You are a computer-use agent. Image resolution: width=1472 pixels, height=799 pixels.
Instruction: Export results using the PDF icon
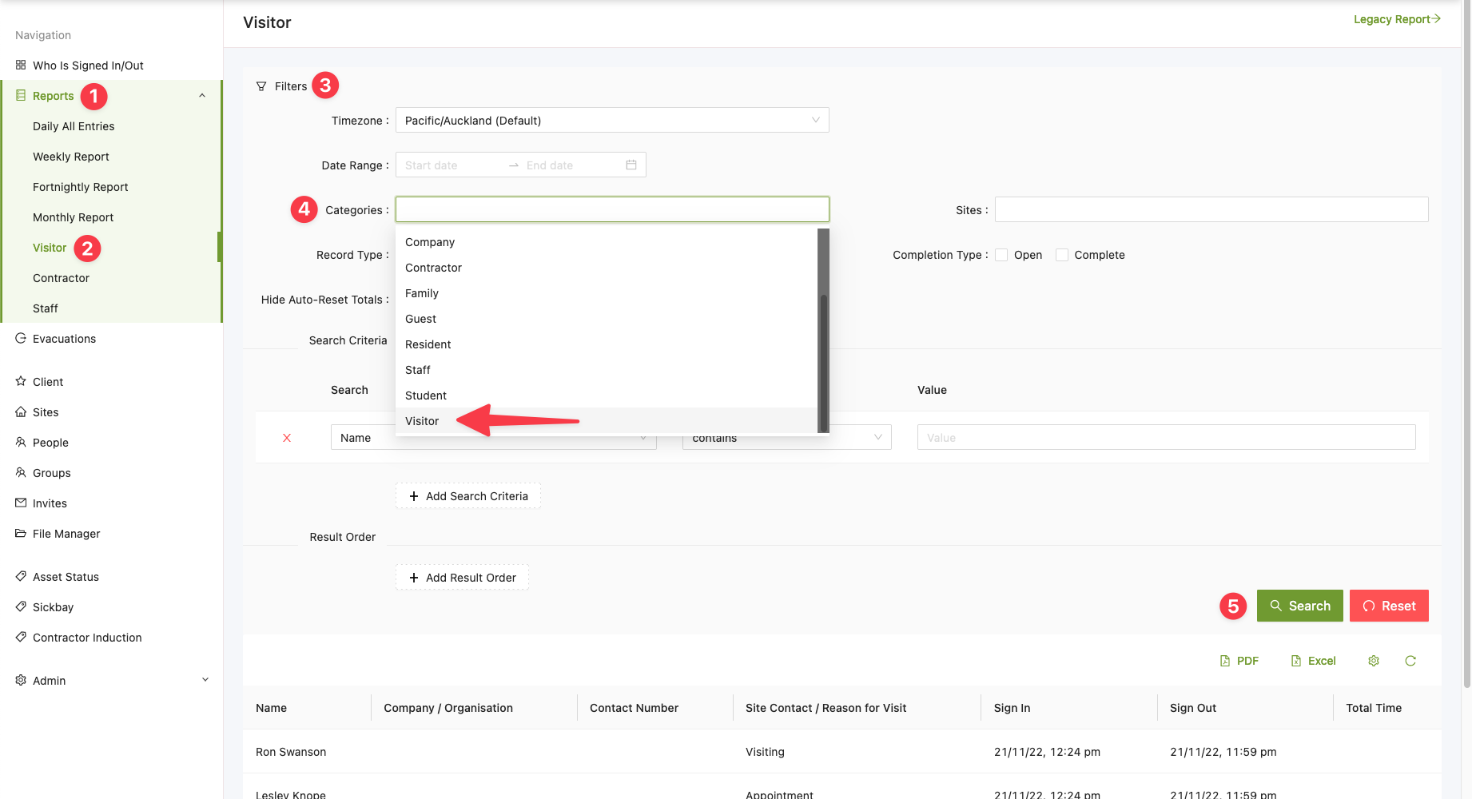(x=1239, y=661)
